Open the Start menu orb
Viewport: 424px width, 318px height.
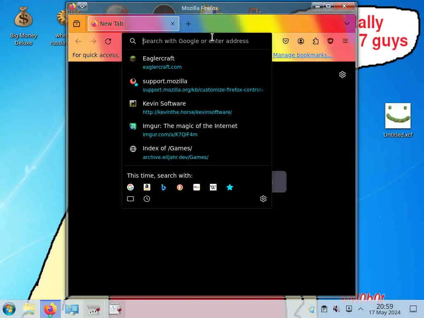click(9, 309)
